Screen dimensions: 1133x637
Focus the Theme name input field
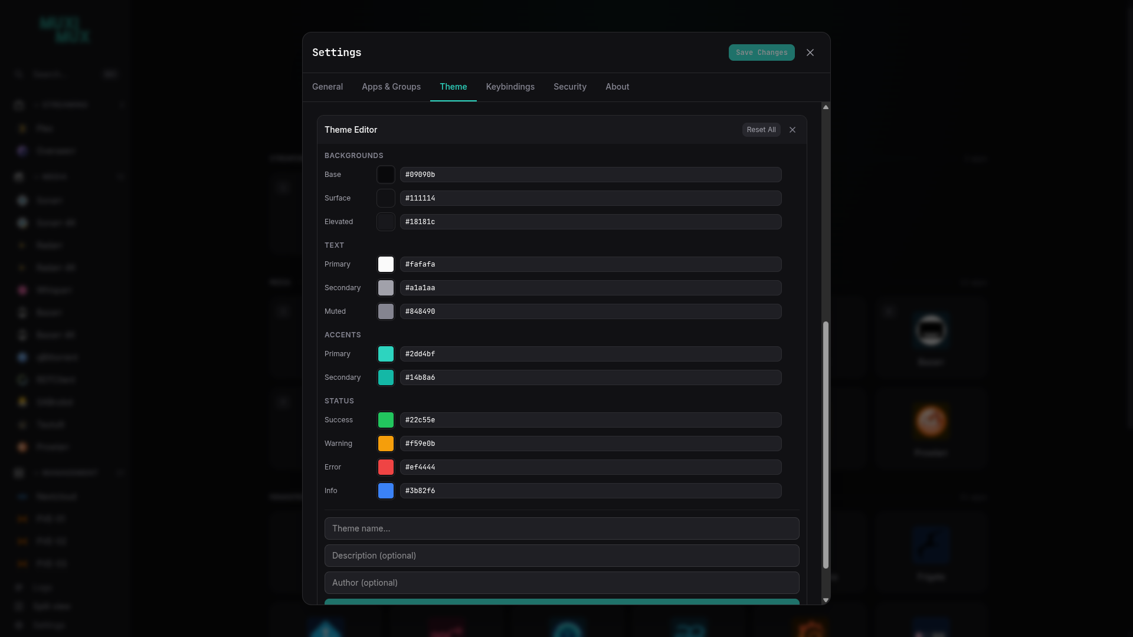tap(562, 528)
